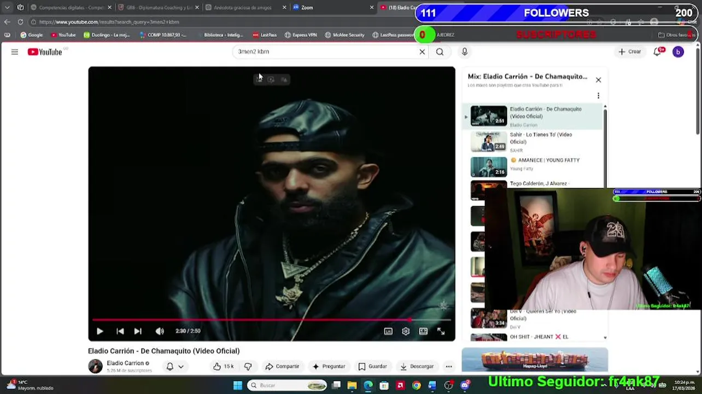702x394 pixels.
Task: Switch to the Competencias digitales tab
Action: click(71, 8)
